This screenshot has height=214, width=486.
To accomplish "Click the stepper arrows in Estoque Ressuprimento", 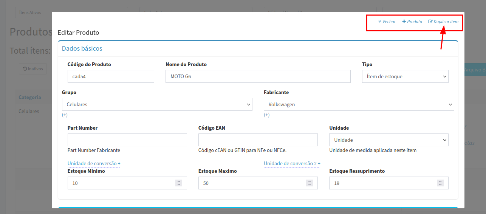I will pyautogui.click(x=440, y=183).
